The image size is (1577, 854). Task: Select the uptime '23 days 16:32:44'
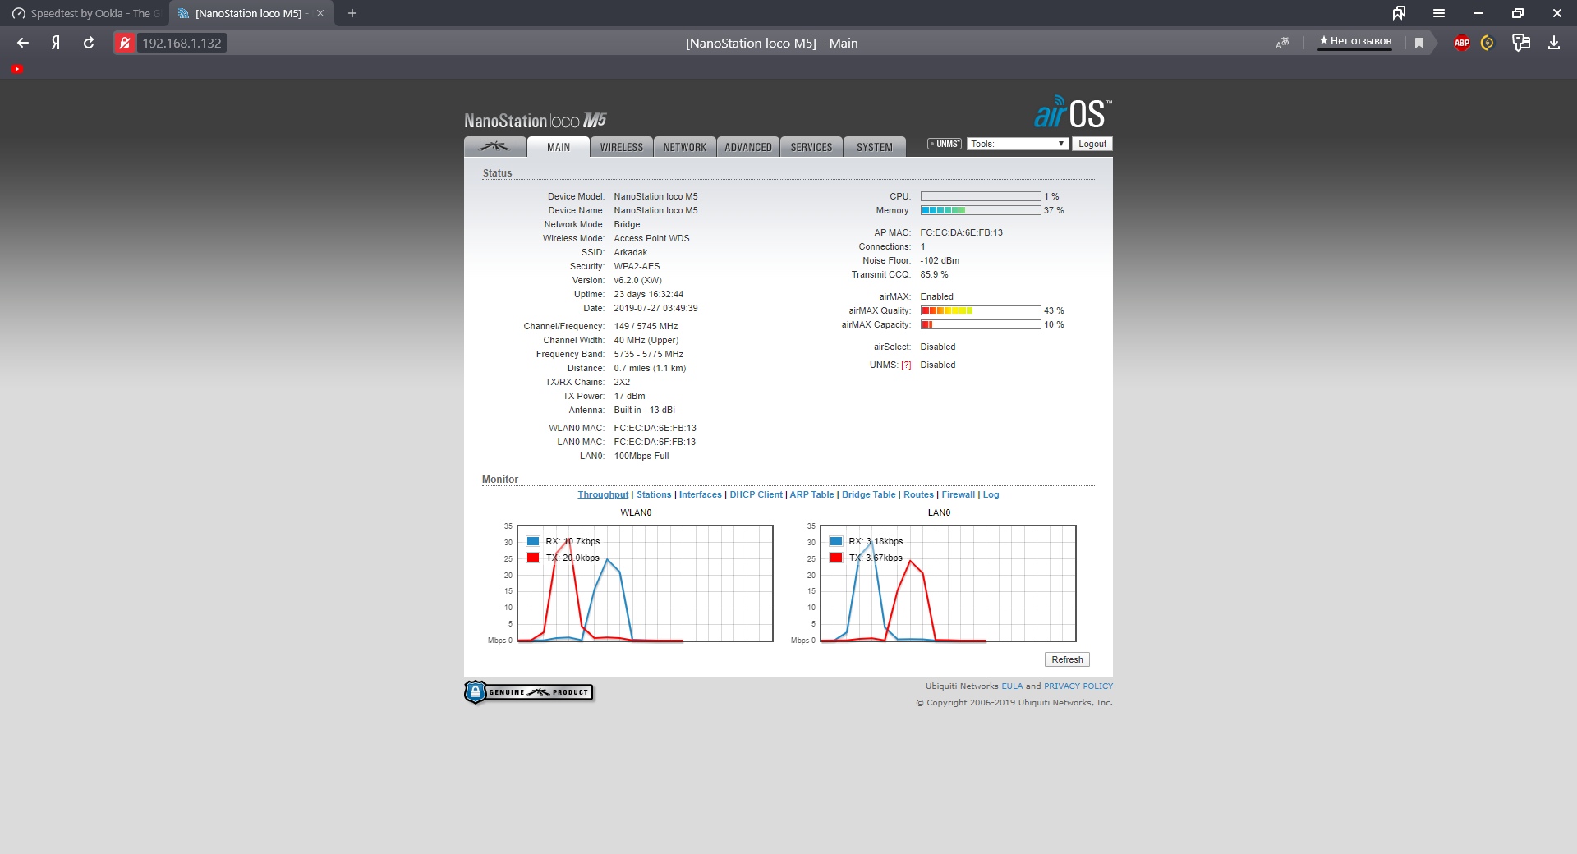(x=649, y=295)
